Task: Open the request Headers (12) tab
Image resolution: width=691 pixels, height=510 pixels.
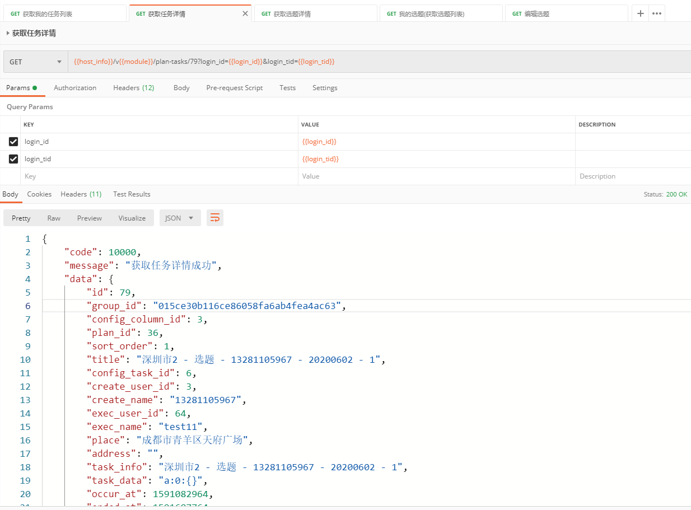Action: pos(133,88)
